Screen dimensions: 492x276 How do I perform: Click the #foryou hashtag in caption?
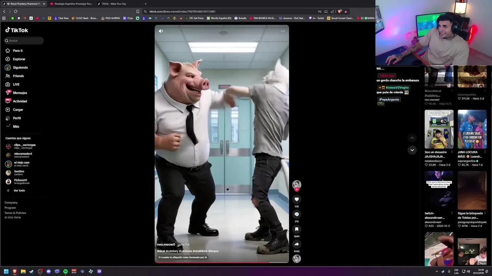[213, 251]
